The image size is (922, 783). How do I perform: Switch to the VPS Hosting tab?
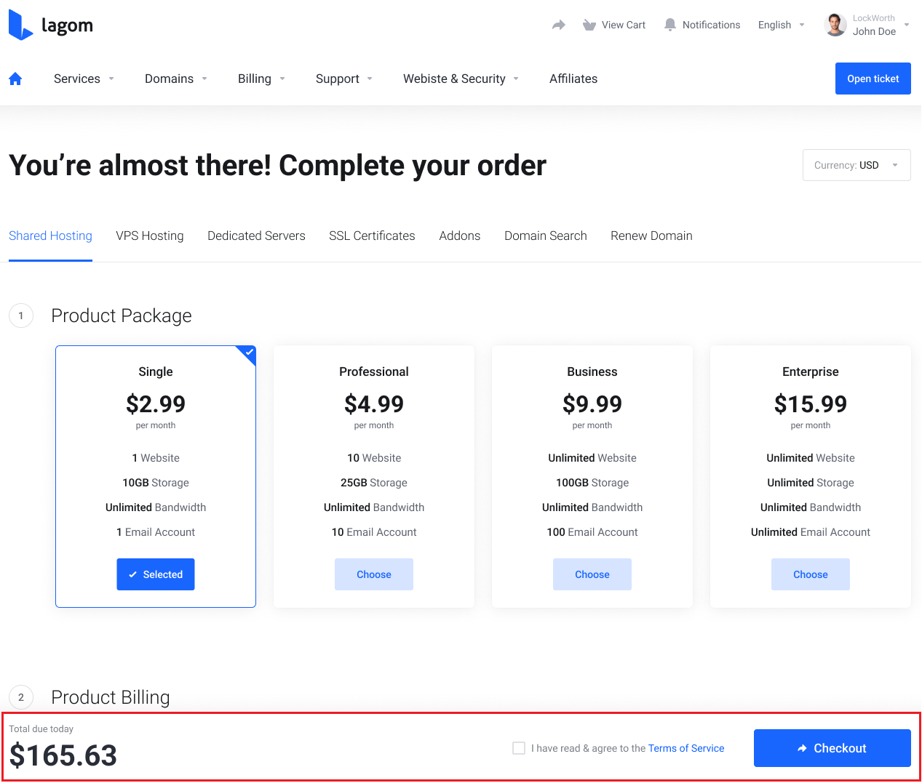click(150, 236)
